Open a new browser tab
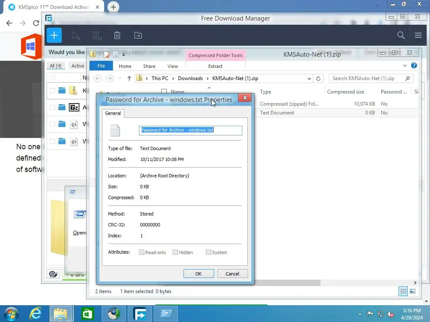Viewport: 430px width, 322px height. tap(113, 7)
